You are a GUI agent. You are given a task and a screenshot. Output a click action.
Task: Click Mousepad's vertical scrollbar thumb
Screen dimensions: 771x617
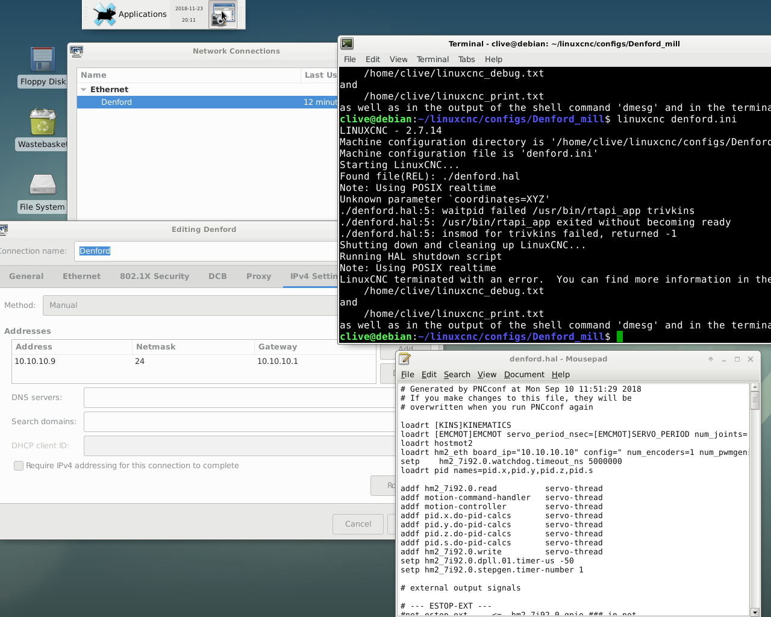click(755, 401)
